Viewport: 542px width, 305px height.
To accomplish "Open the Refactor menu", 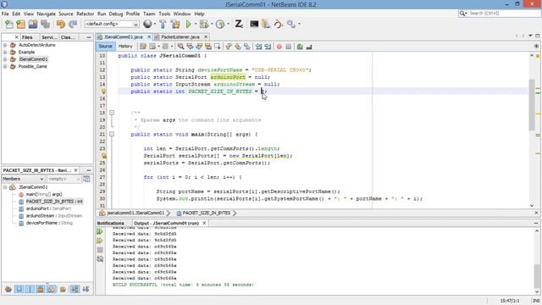I will click(85, 14).
